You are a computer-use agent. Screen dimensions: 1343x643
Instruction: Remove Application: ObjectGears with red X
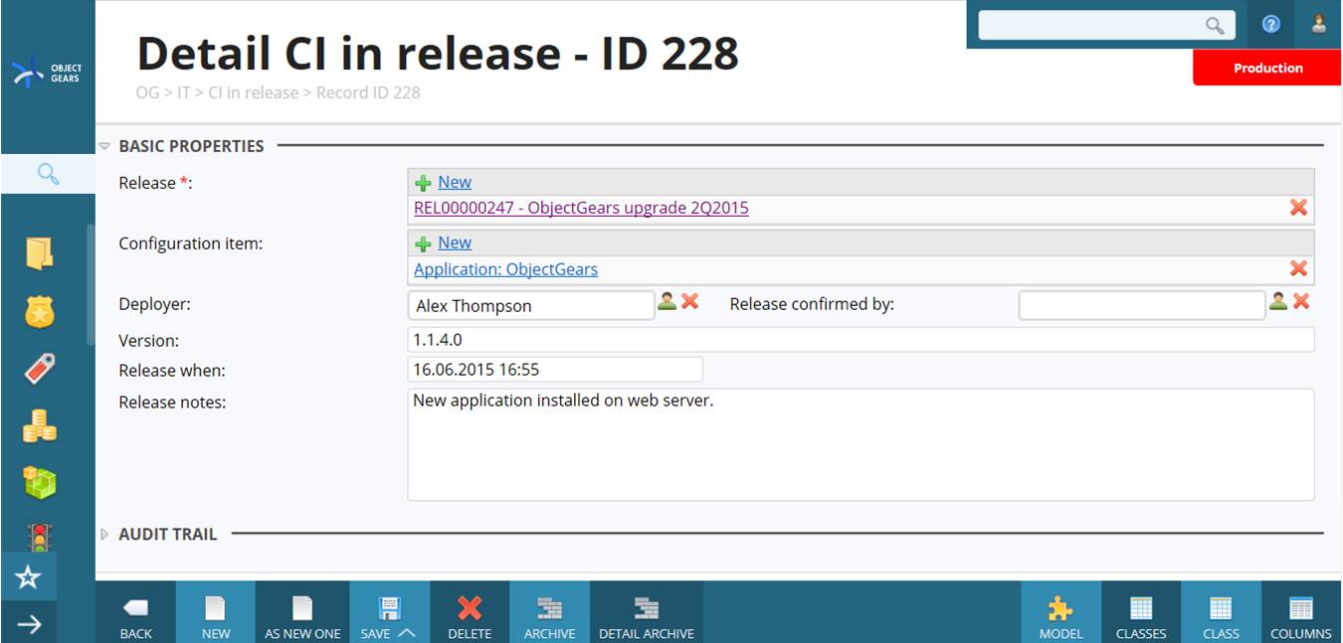click(x=1298, y=268)
